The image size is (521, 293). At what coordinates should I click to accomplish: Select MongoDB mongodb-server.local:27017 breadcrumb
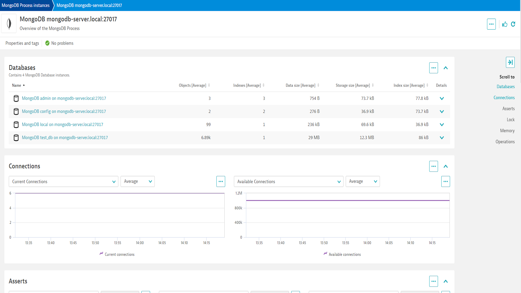(89, 5)
